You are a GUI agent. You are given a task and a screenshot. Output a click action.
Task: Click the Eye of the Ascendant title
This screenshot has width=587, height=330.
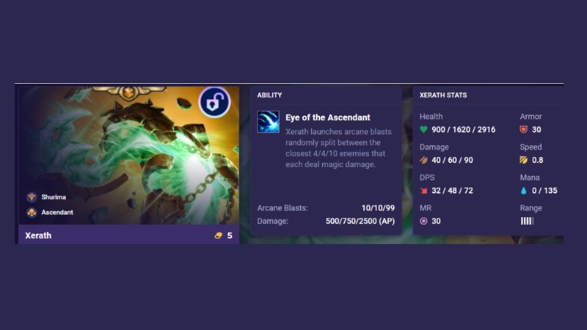pos(327,117)
